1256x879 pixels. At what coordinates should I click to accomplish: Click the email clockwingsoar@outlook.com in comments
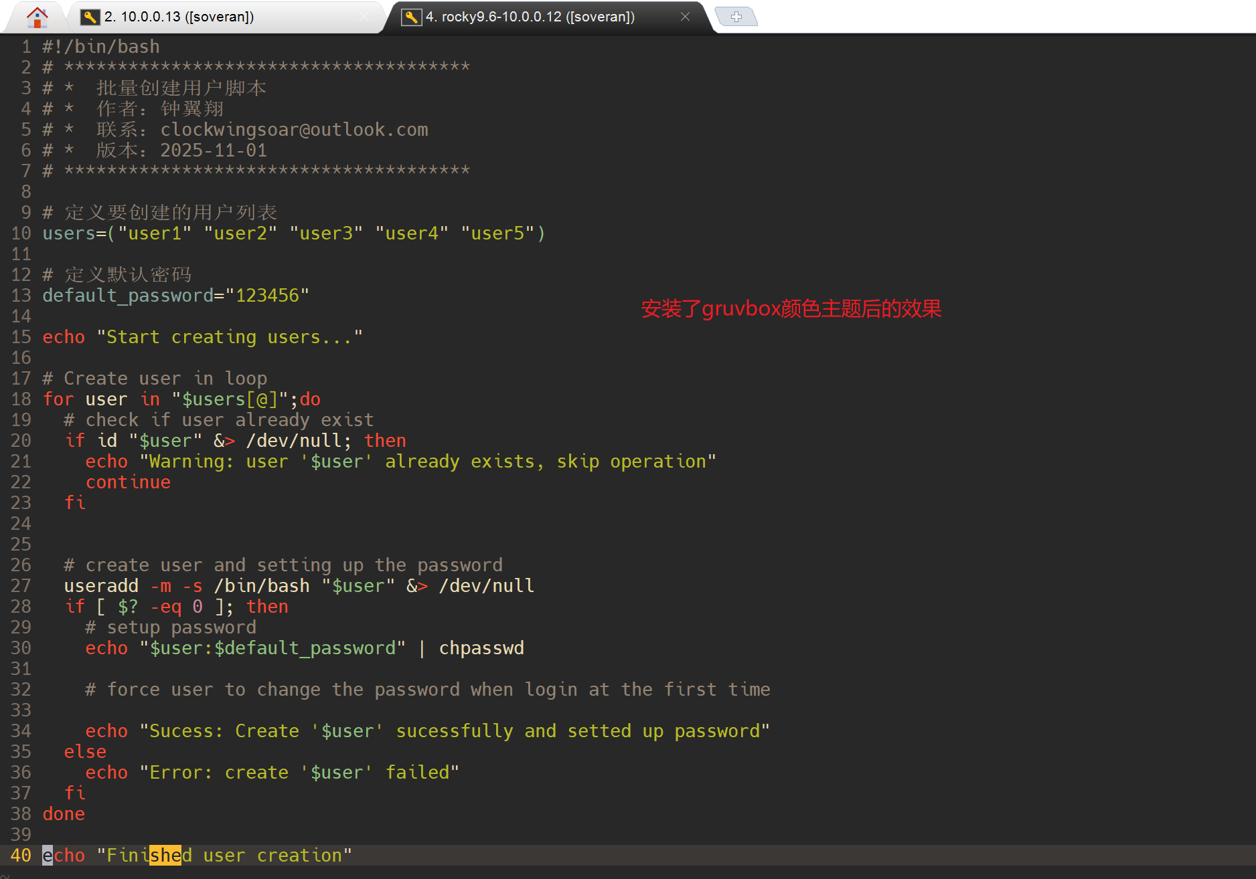coord(294,130)
